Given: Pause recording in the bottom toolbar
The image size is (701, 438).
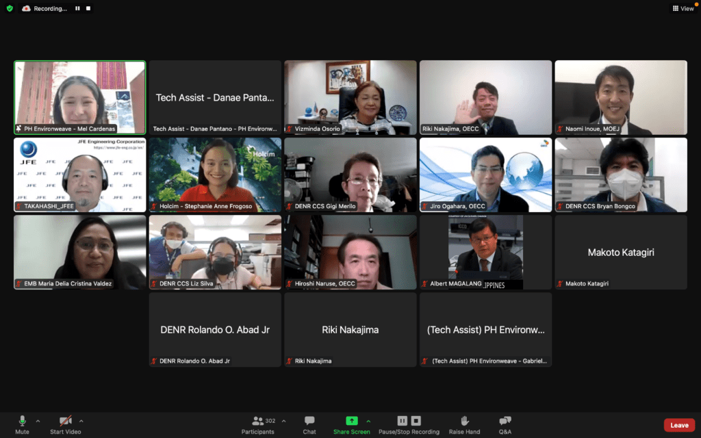Looking at the screenshot, I should (403, 421).
